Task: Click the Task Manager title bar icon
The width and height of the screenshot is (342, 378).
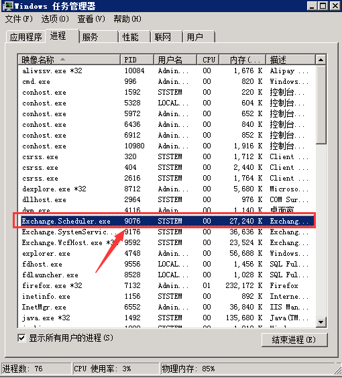Action: [7, 6]
